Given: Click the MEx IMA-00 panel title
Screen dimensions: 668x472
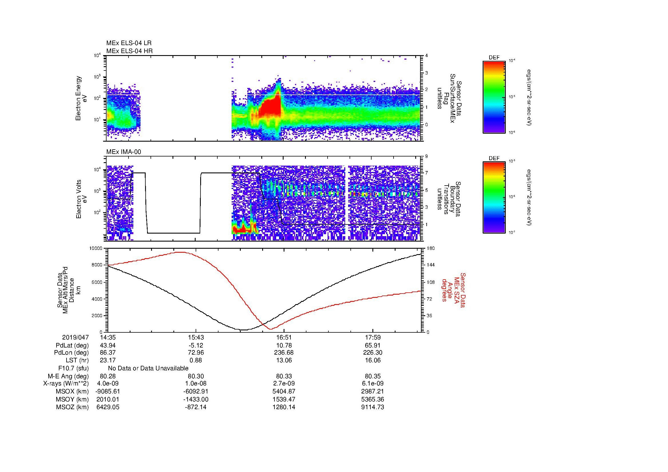Looking at the screenshot, I should [124, 152].
